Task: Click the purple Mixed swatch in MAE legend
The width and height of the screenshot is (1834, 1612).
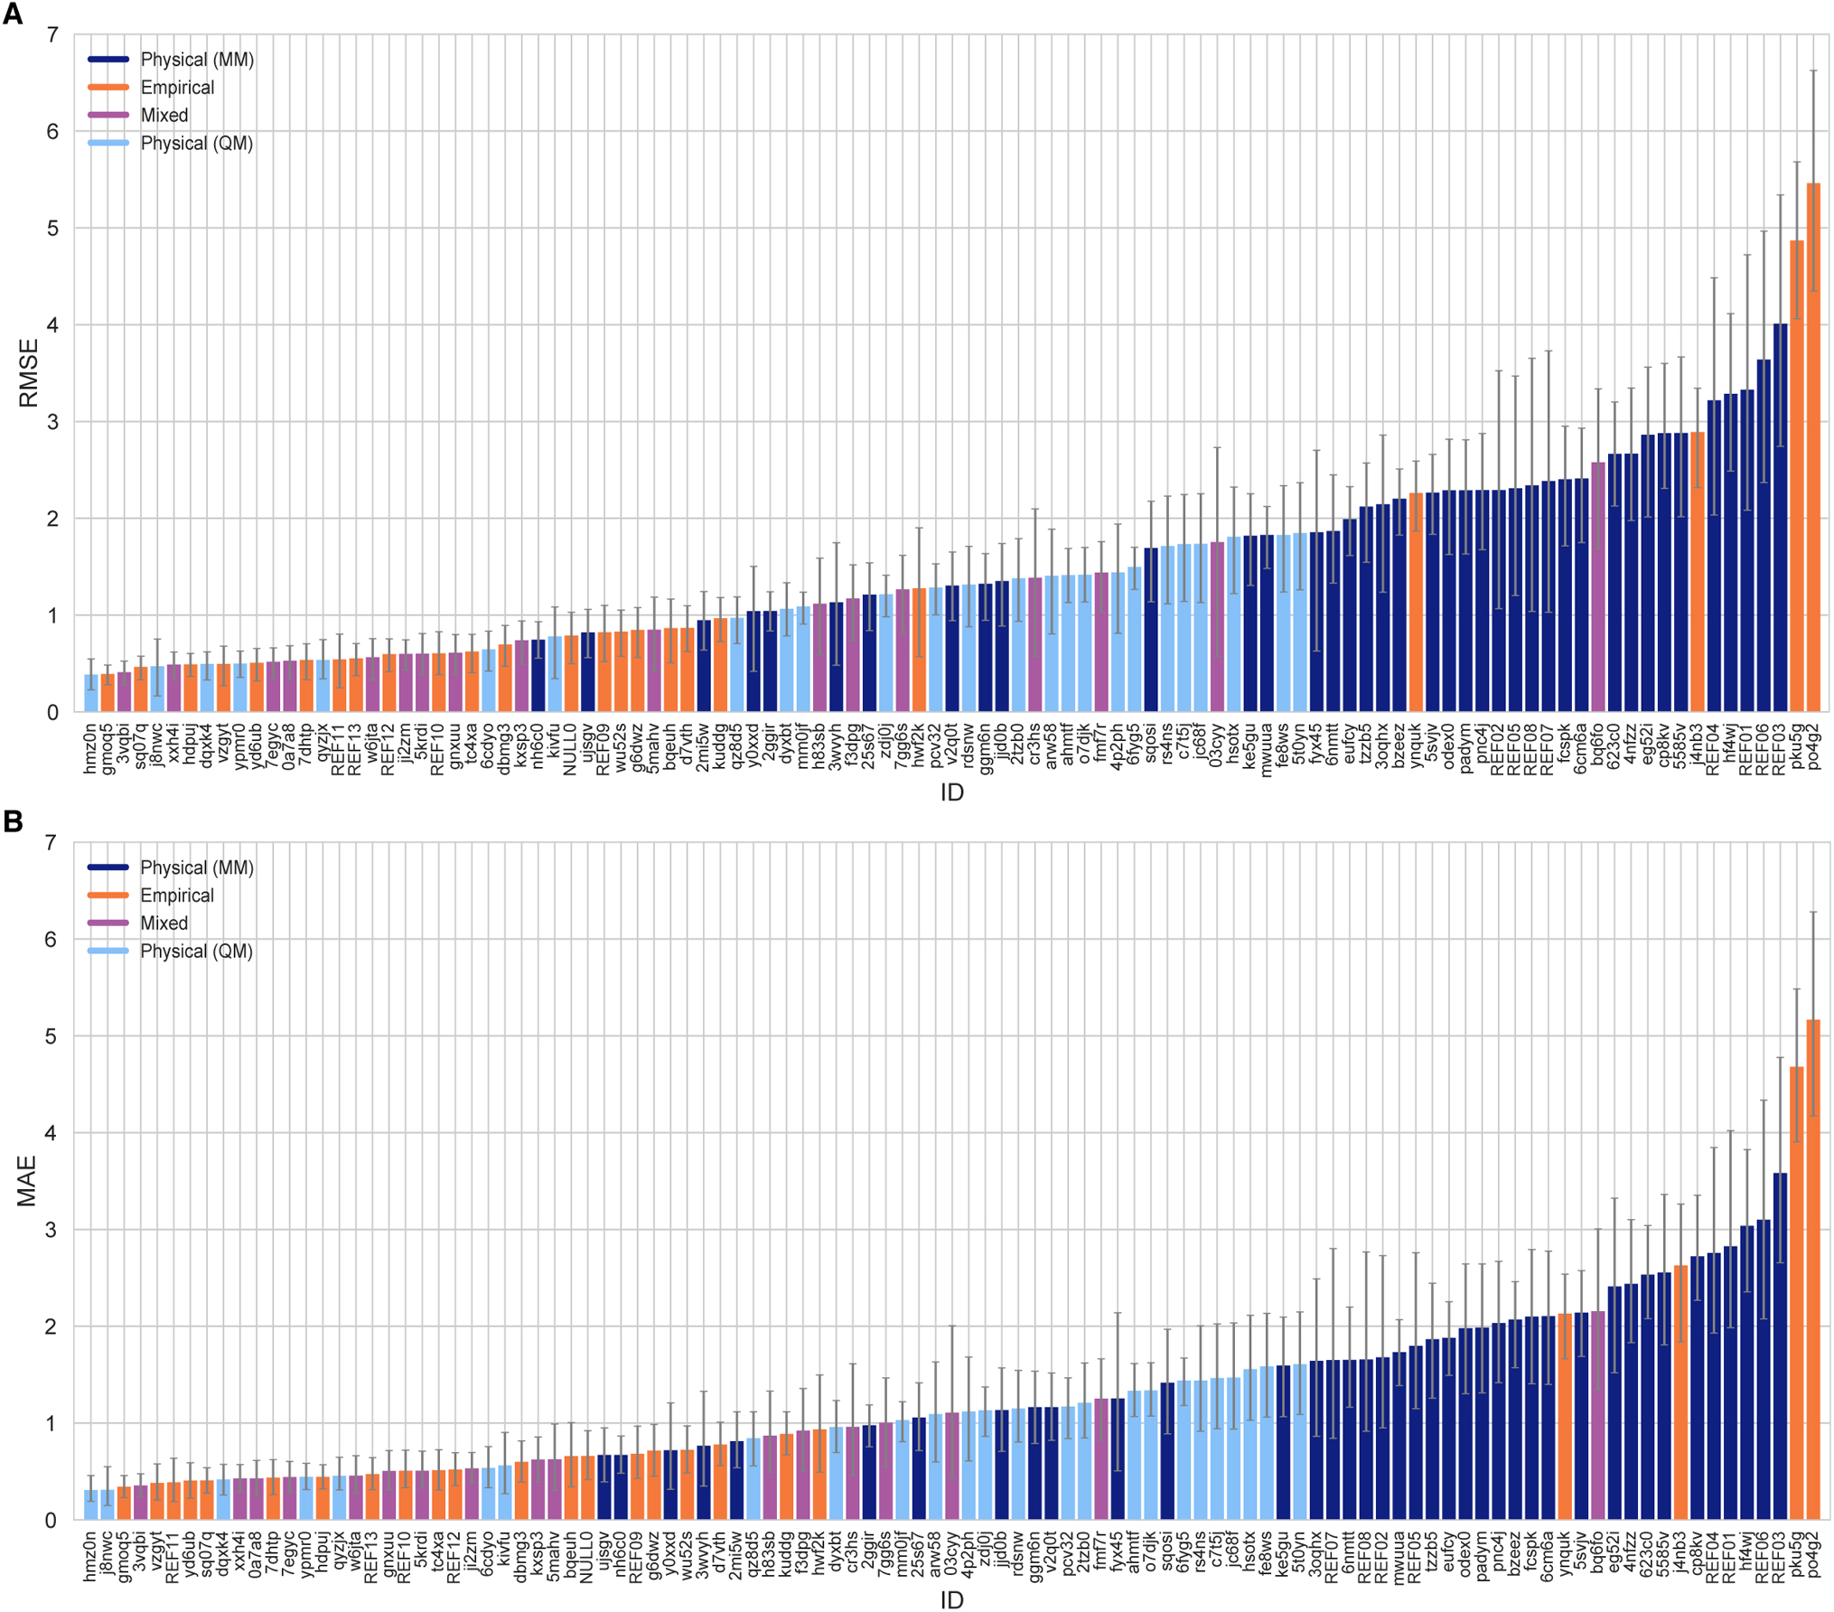Action: click(x=108, y=923)
